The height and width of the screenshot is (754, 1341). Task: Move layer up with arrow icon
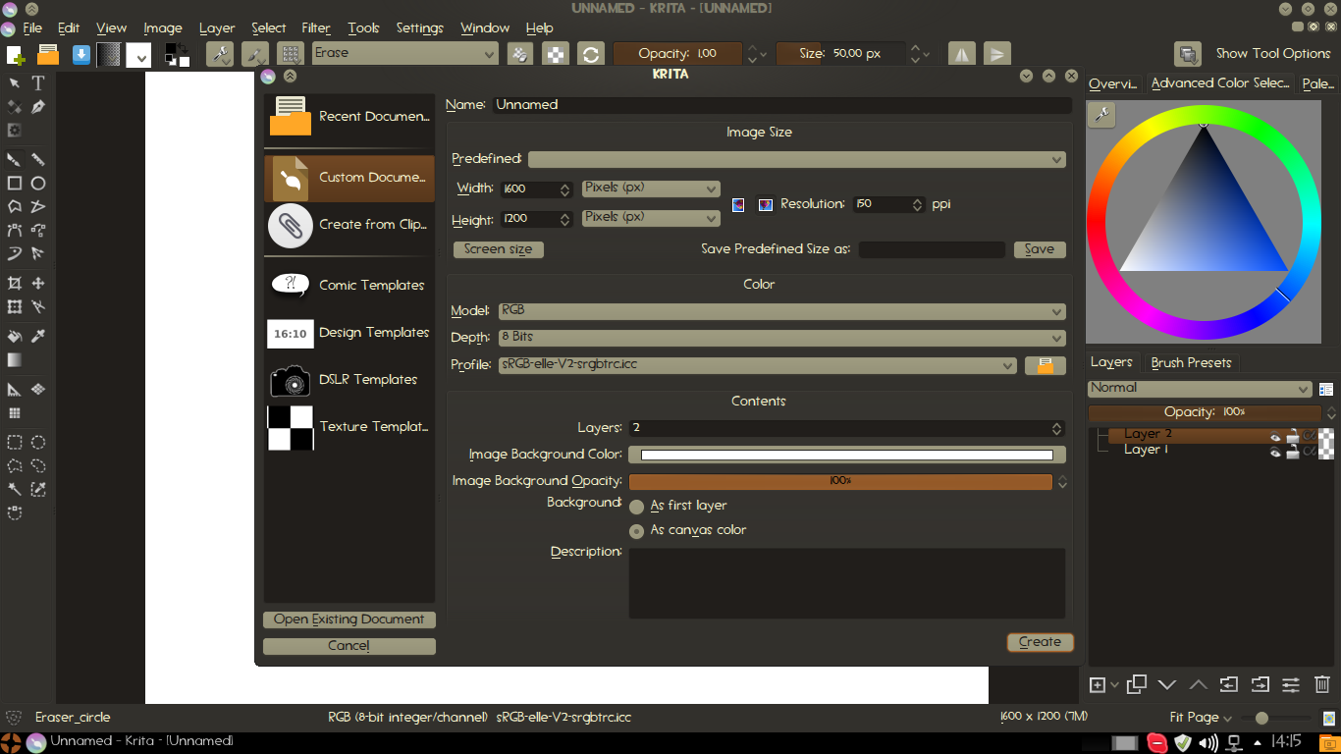1198,684
